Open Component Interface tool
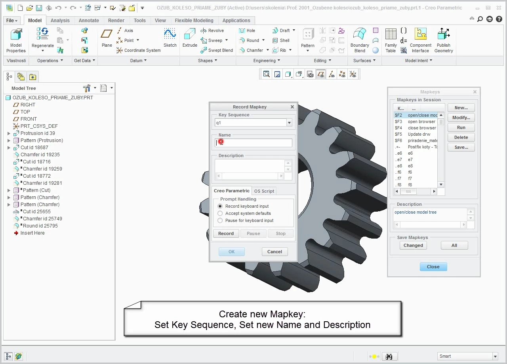 pos(420,40)
